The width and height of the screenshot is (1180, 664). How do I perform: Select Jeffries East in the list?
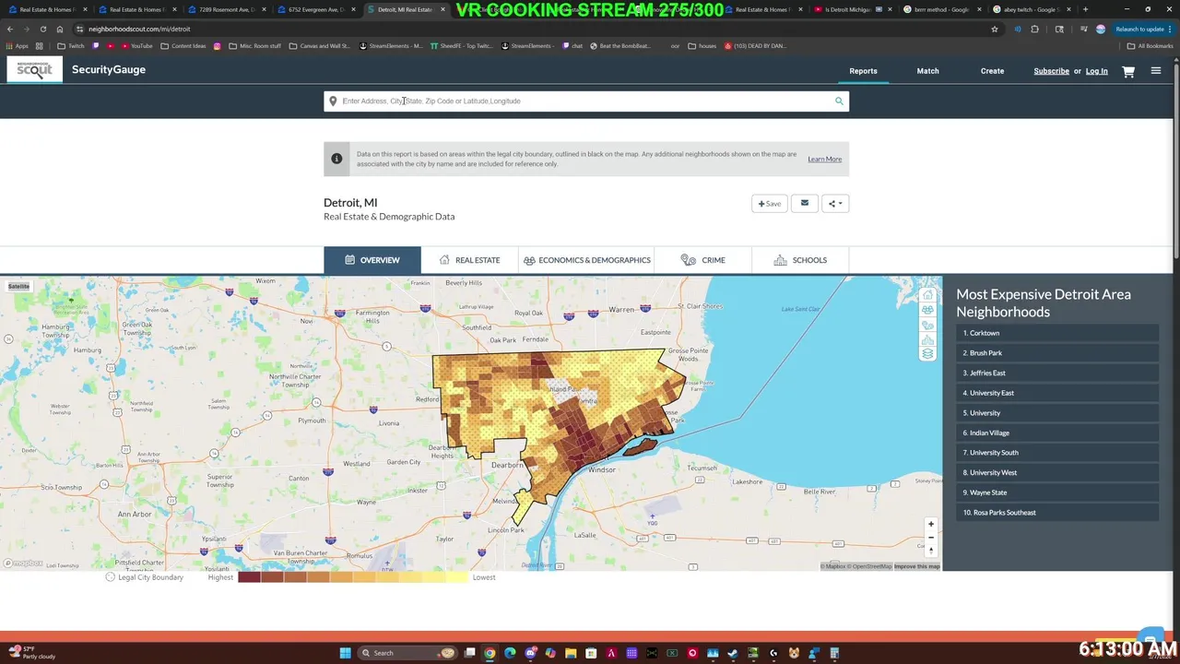click(x=1057, y=373)
